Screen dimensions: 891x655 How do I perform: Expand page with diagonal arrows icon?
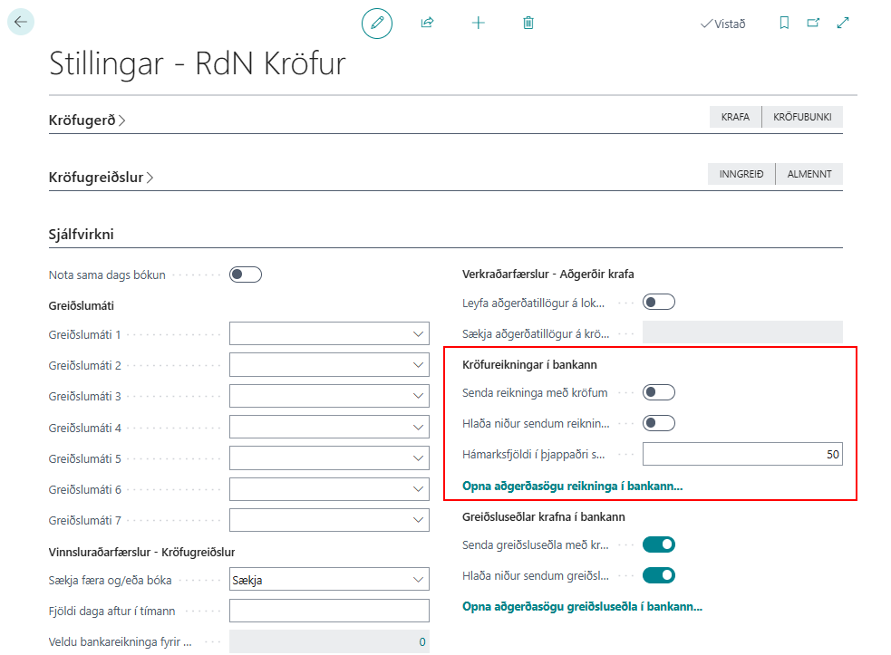[x=843, y=23]
